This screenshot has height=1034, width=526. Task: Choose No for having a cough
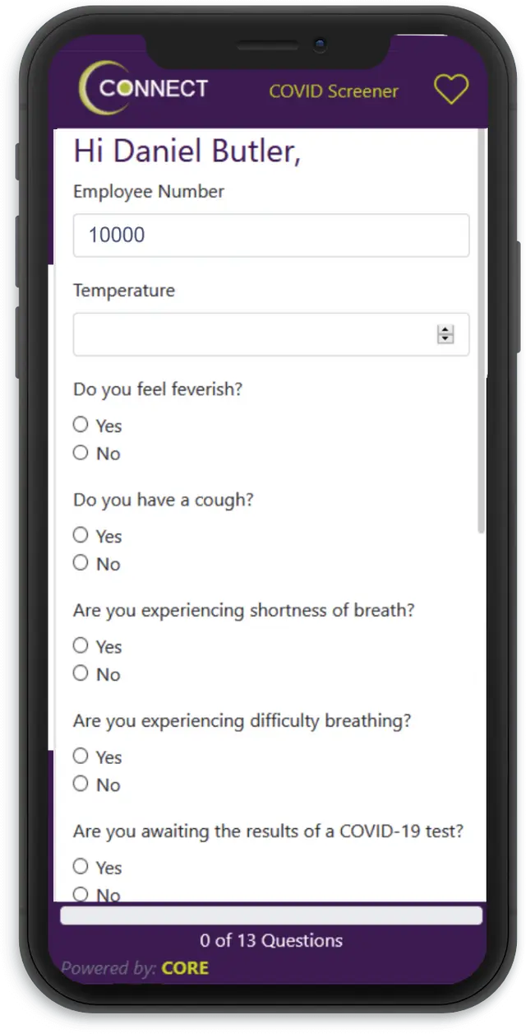pyautogui.click(x=81, y=563)
